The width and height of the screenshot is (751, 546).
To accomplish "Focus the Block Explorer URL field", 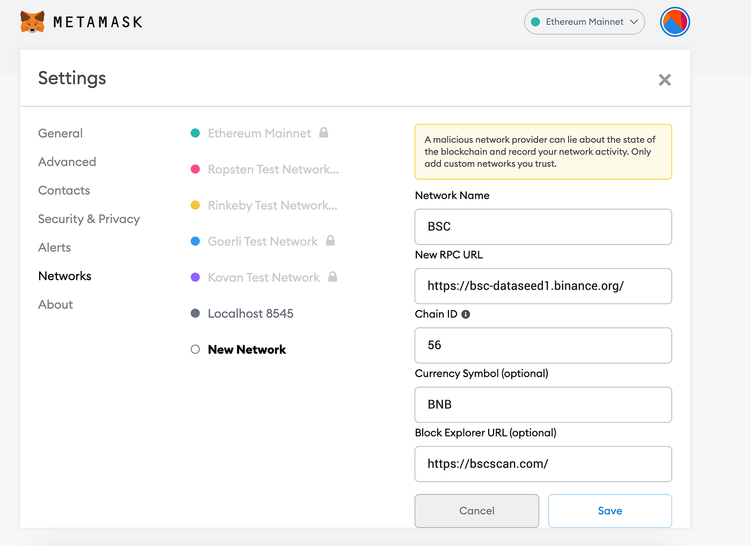I will click(543, 464).
